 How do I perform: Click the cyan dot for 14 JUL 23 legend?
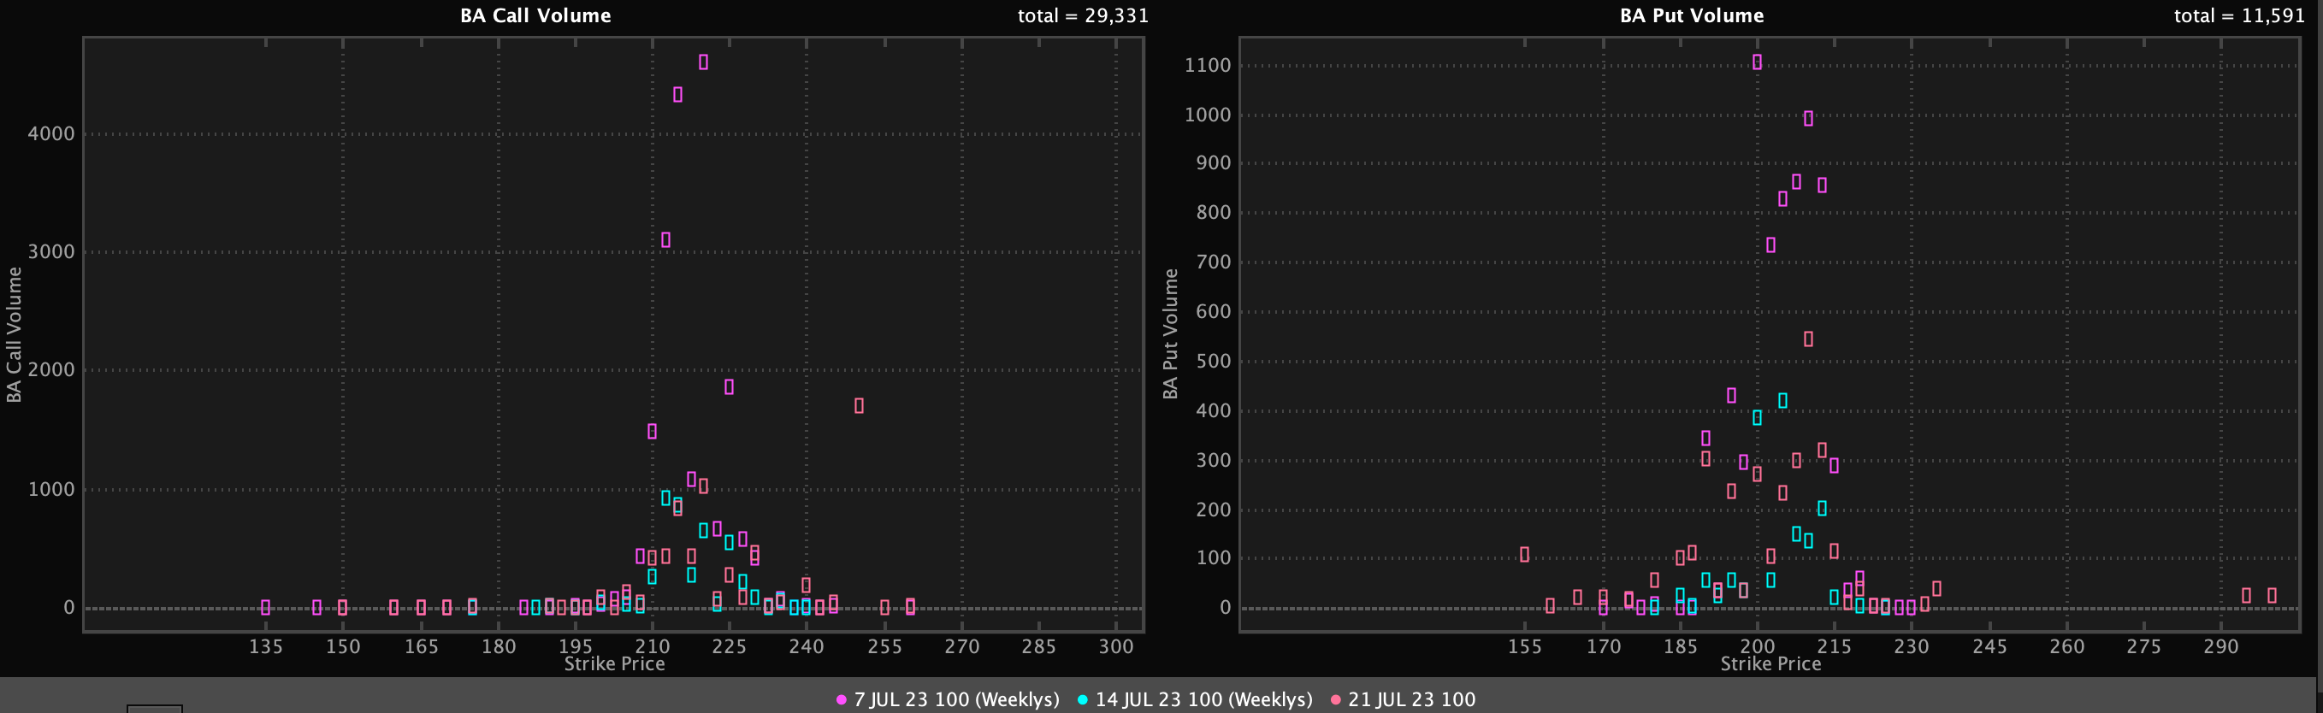pyautogui.click(x=1082, y=699)
